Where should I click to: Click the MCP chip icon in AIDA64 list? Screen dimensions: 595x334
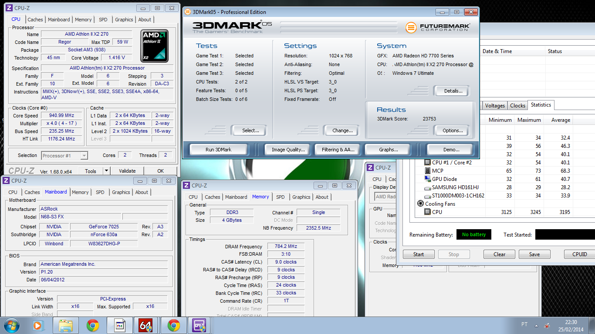428,171
